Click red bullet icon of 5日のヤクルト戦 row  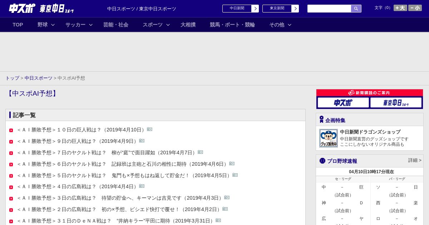(11, 176)
